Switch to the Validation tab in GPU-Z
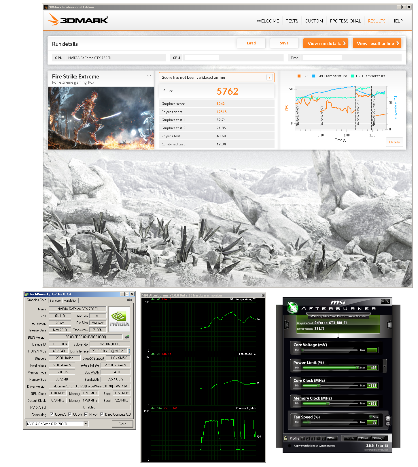Screen dimensions: 418x467 [x=71, y=300]
